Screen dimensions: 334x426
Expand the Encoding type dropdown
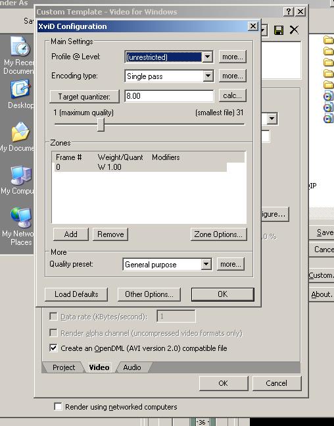point(208,76)
